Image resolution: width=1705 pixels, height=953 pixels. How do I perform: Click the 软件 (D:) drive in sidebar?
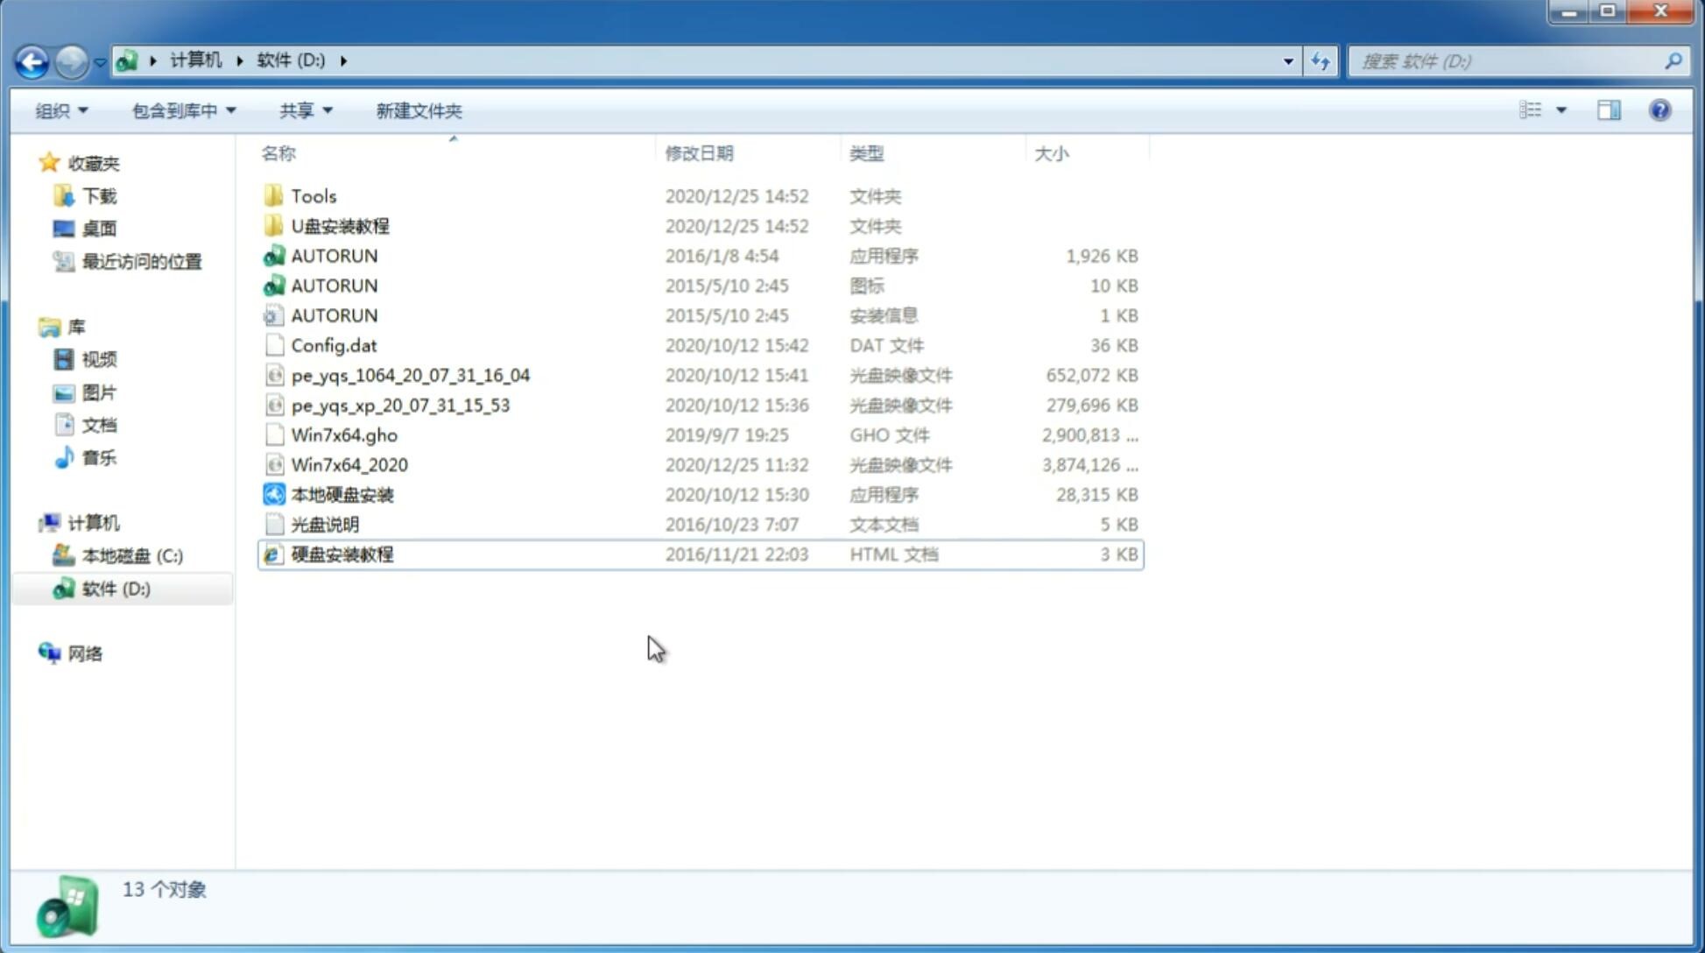[x=115, y=588]
